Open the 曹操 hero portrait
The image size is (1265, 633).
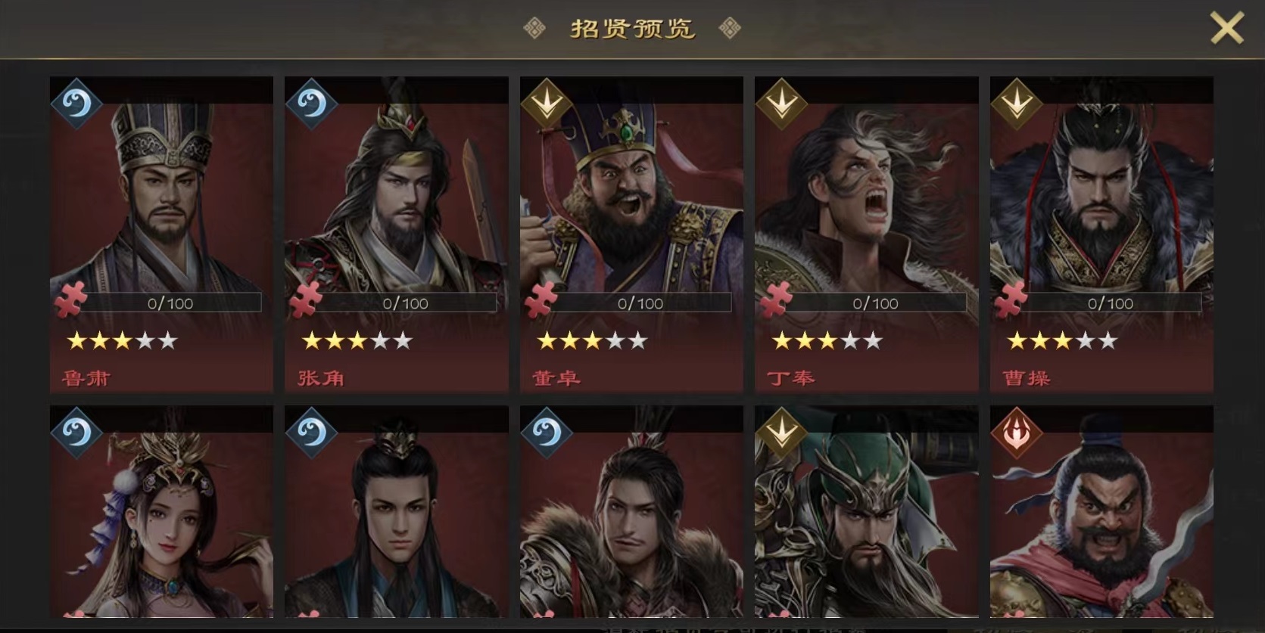point(1101,197)
